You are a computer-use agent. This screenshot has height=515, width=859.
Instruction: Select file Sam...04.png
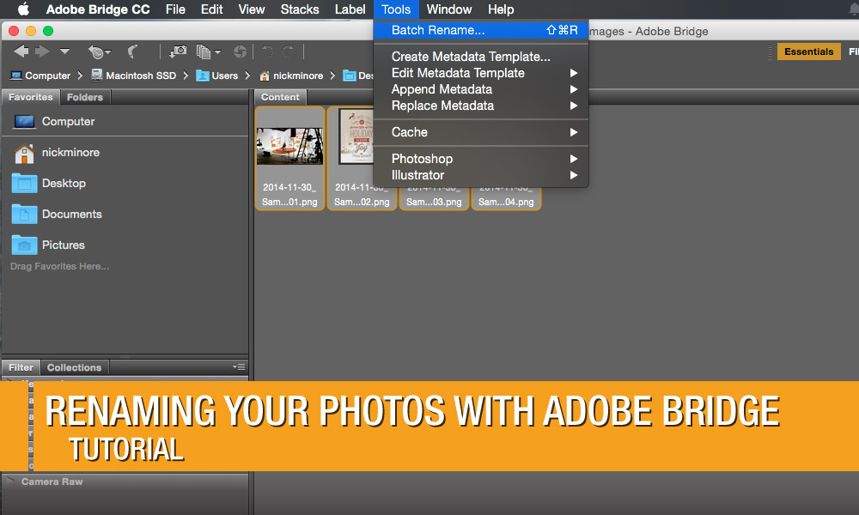[506, 198]
